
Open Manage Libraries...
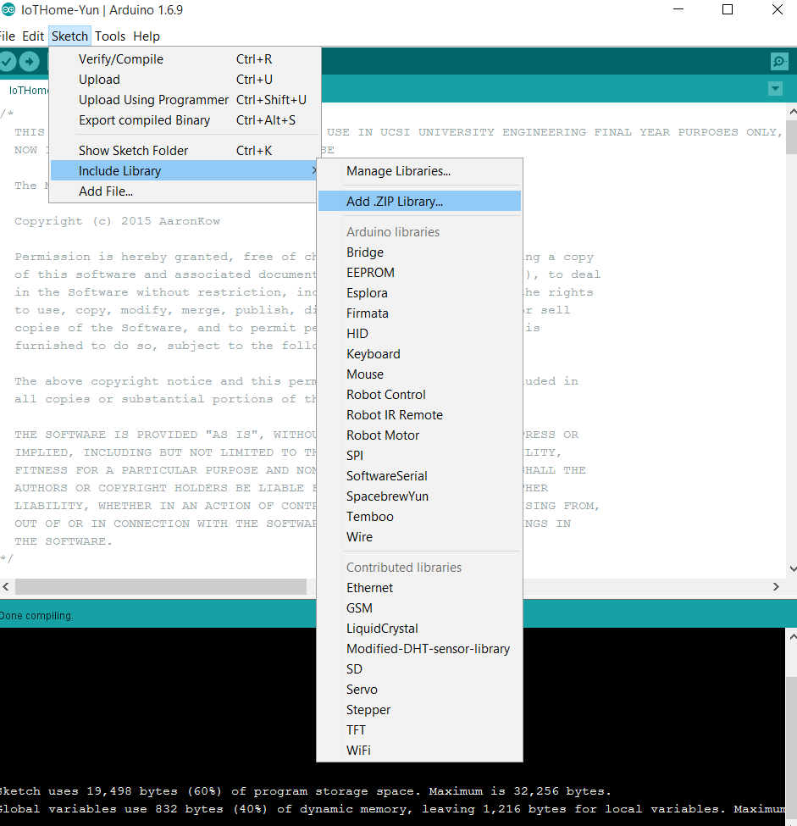[419, 171]
